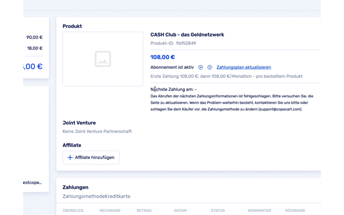Click the 18,00 € amount in left panel
Viewport: 344px width, 215px height.
tap(34, 48)
